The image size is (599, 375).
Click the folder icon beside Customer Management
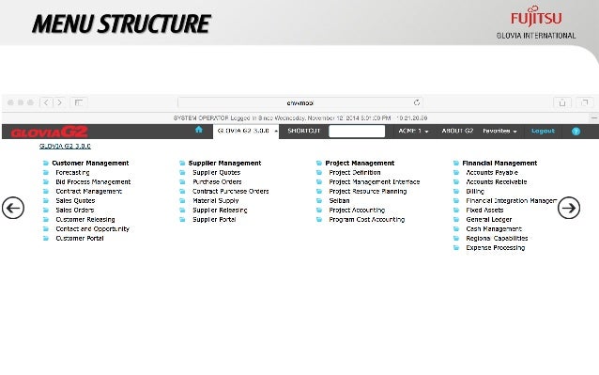[x=45, y=163]
